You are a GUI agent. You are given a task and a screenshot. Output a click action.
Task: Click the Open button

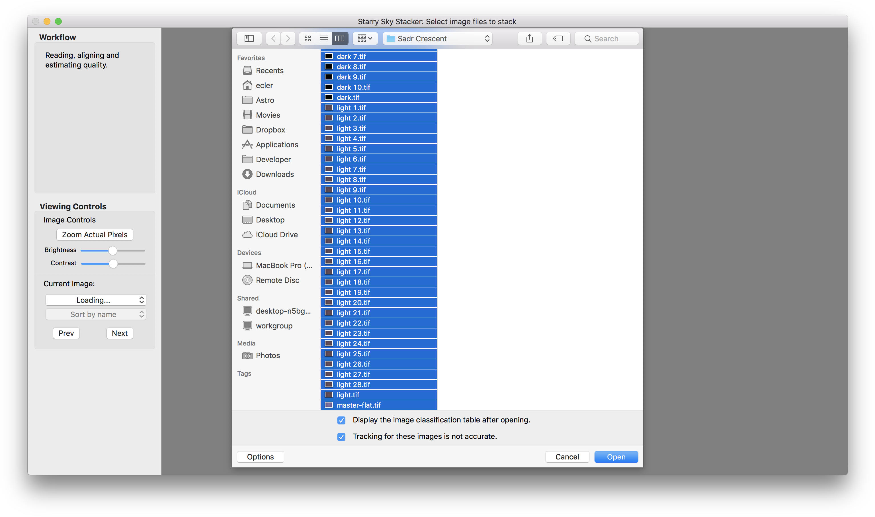[x=616, y=457]
